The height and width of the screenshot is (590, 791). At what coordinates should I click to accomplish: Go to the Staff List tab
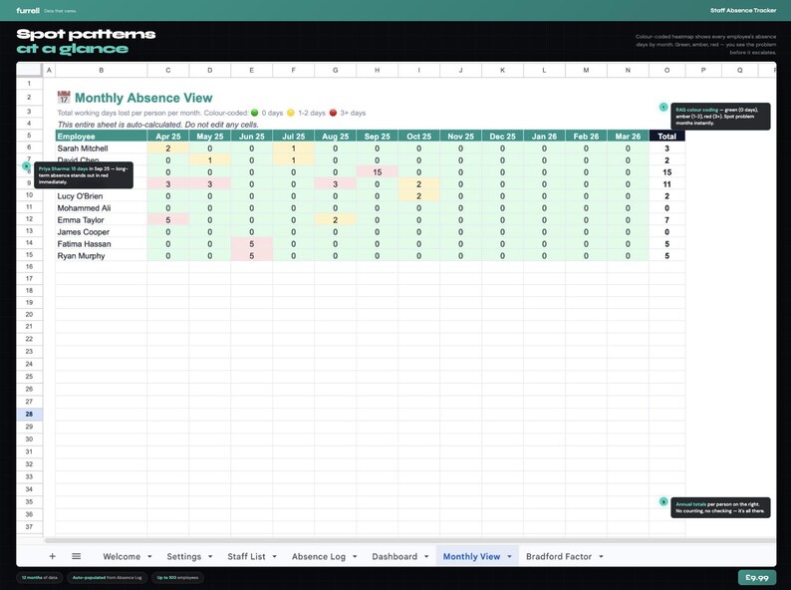click(x=246, y=556)
